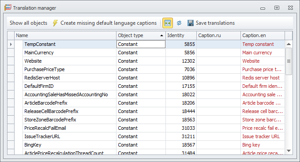The height and width of the screenshot is (162, 300).
Task: Click identity value 5856
Action: tap(189, 53)
